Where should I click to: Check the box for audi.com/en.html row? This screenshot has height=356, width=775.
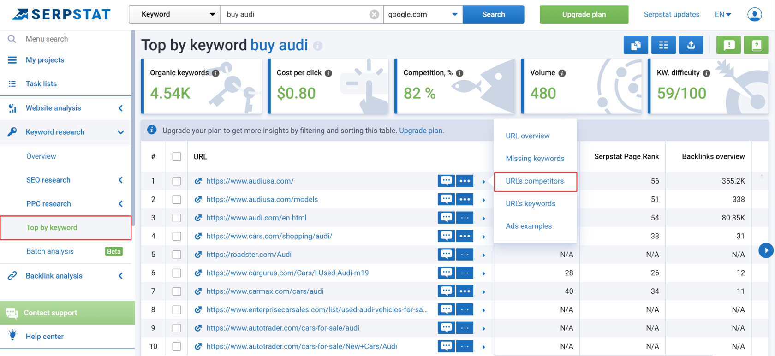[x=177, y=218]
